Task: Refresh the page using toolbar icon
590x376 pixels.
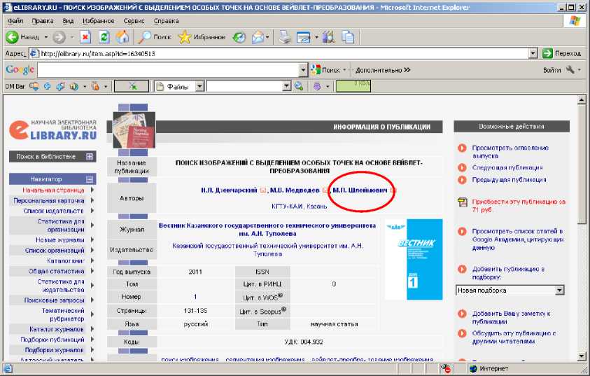Action: 104,37
